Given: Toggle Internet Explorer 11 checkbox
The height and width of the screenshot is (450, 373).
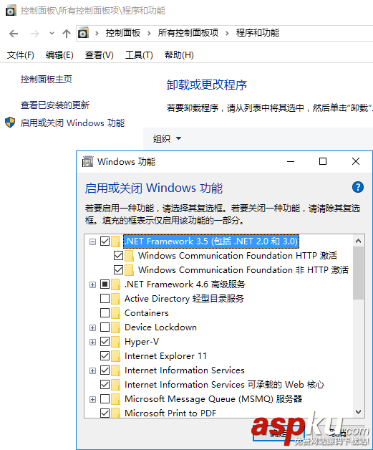Looking at the screenshot, I should (105, 356).
